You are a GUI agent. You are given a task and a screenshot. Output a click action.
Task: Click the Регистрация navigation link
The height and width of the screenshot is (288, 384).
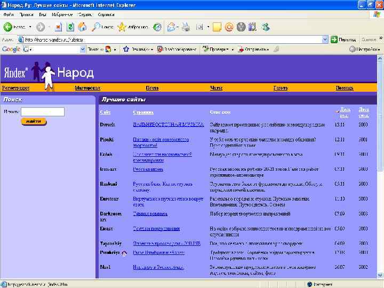click(x=15, y=87)
